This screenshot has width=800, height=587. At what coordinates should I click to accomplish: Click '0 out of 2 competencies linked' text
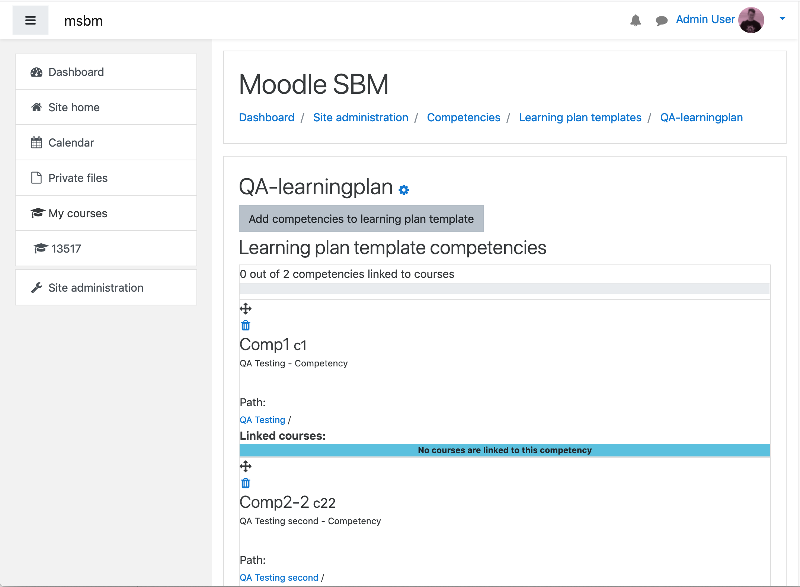point(347,274)
